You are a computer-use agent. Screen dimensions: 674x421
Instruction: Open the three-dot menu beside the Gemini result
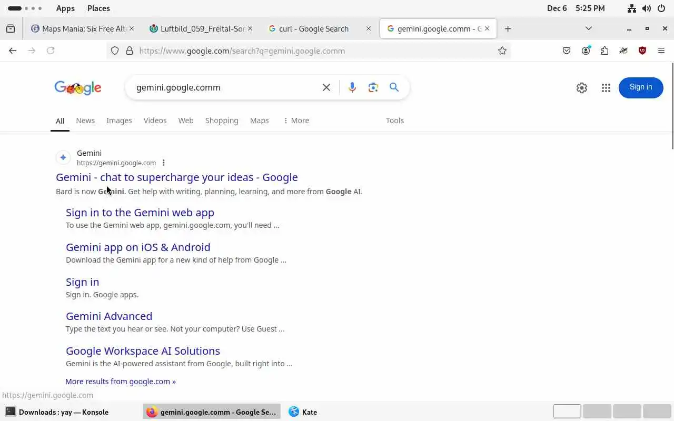[164, 163]
